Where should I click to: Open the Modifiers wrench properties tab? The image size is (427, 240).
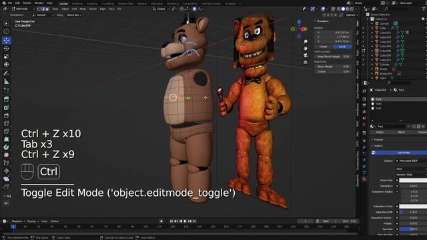pyautogui.click(x=364, y=147)
